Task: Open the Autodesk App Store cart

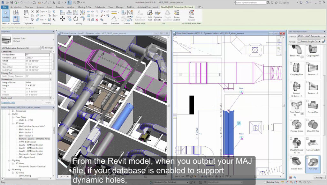Action: [x=301, y=3]
